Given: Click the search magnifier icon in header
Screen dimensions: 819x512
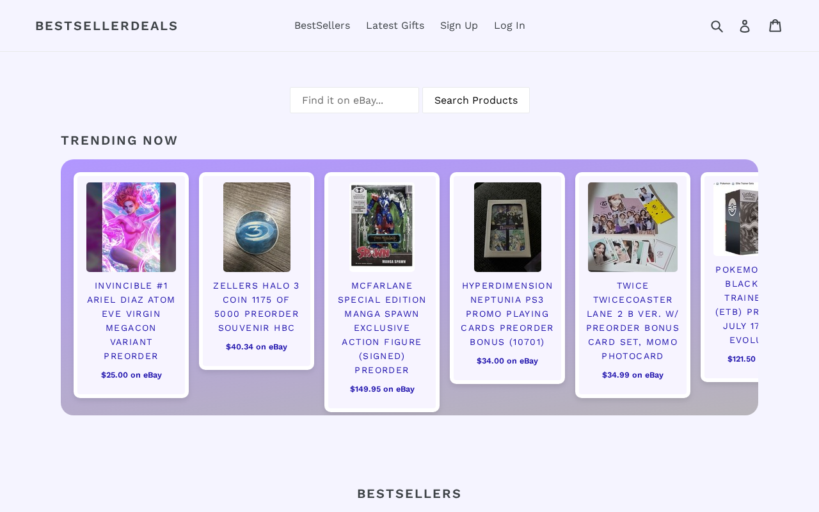Looking at the screenshot, I should (x=717, y=26).
